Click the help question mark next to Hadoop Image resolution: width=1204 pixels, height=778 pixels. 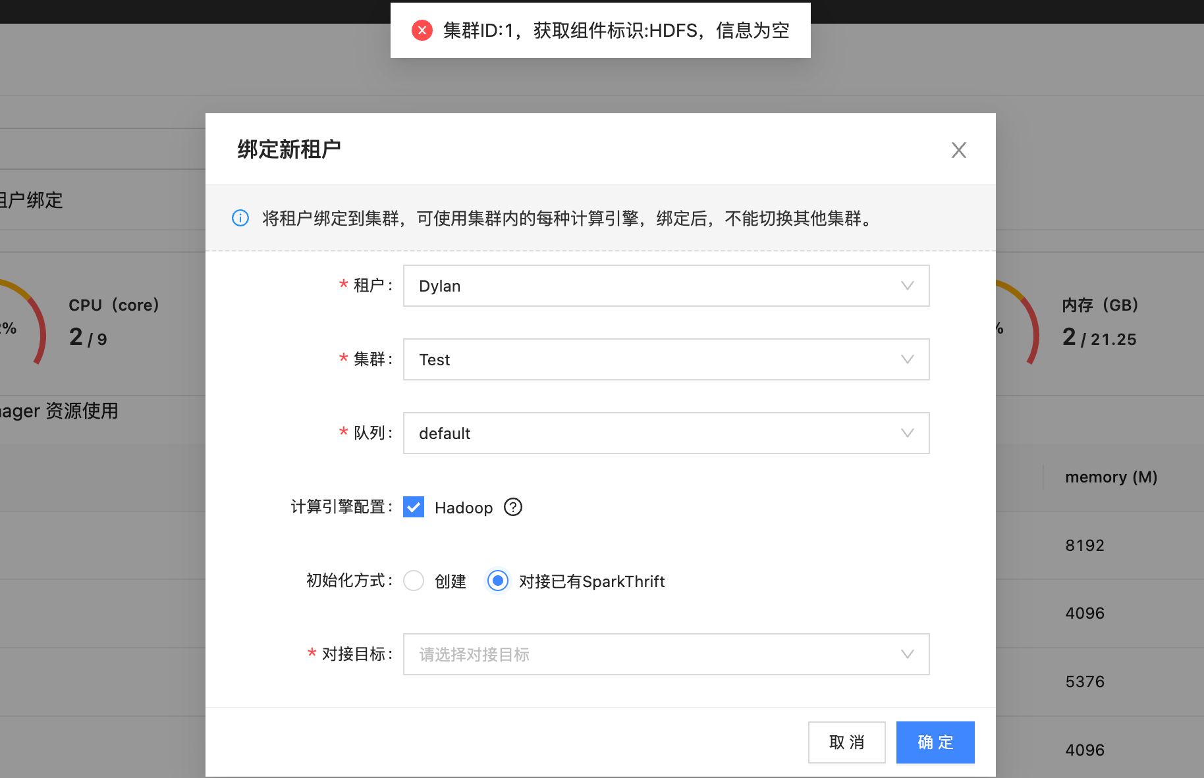pyautogui.click(x=513, y=507)
